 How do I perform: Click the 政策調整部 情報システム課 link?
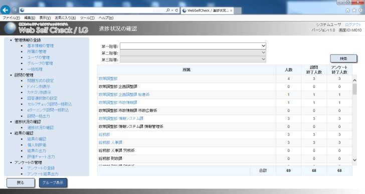coord(121,118)
